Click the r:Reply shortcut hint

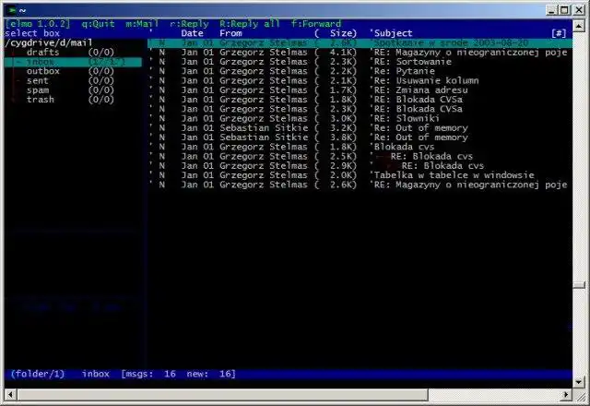click(189, 24)
